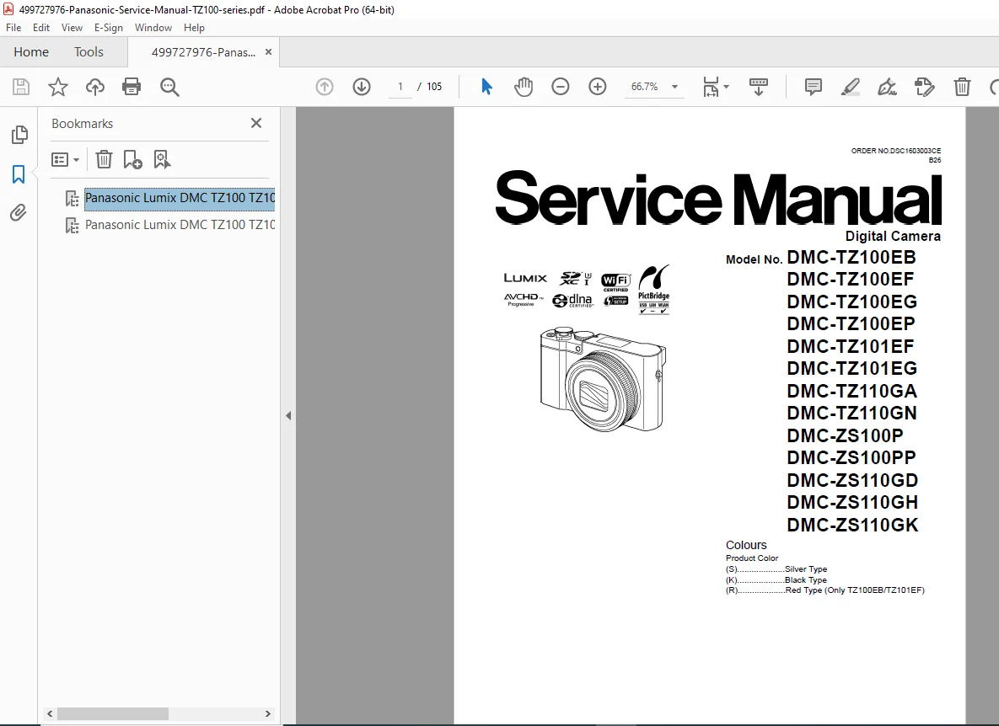
Task: Find current bookmark icon
Action: point(162,159)
